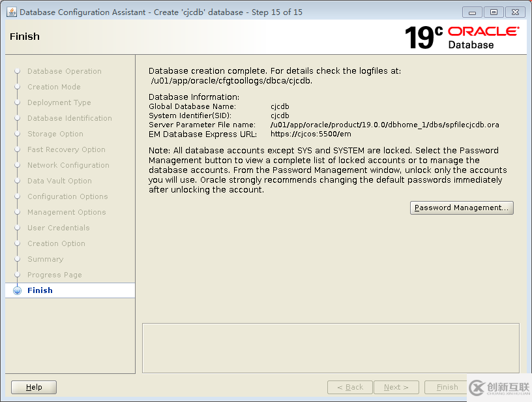This screenshot has width=532, height=402.
Task: Click the Finish button at bottom
Action: pos(447,387)
